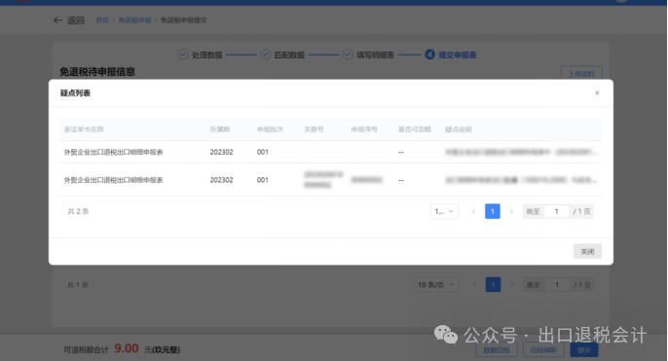668x361 pixels.
Task: Click the 自检刷新 button
Action: pos(543,350)
